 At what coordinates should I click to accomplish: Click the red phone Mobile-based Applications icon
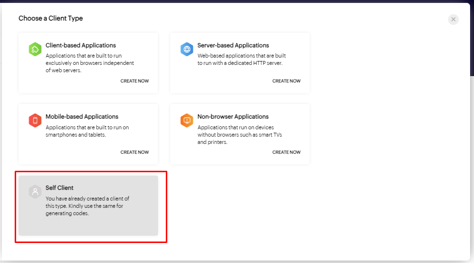[35, 121]
